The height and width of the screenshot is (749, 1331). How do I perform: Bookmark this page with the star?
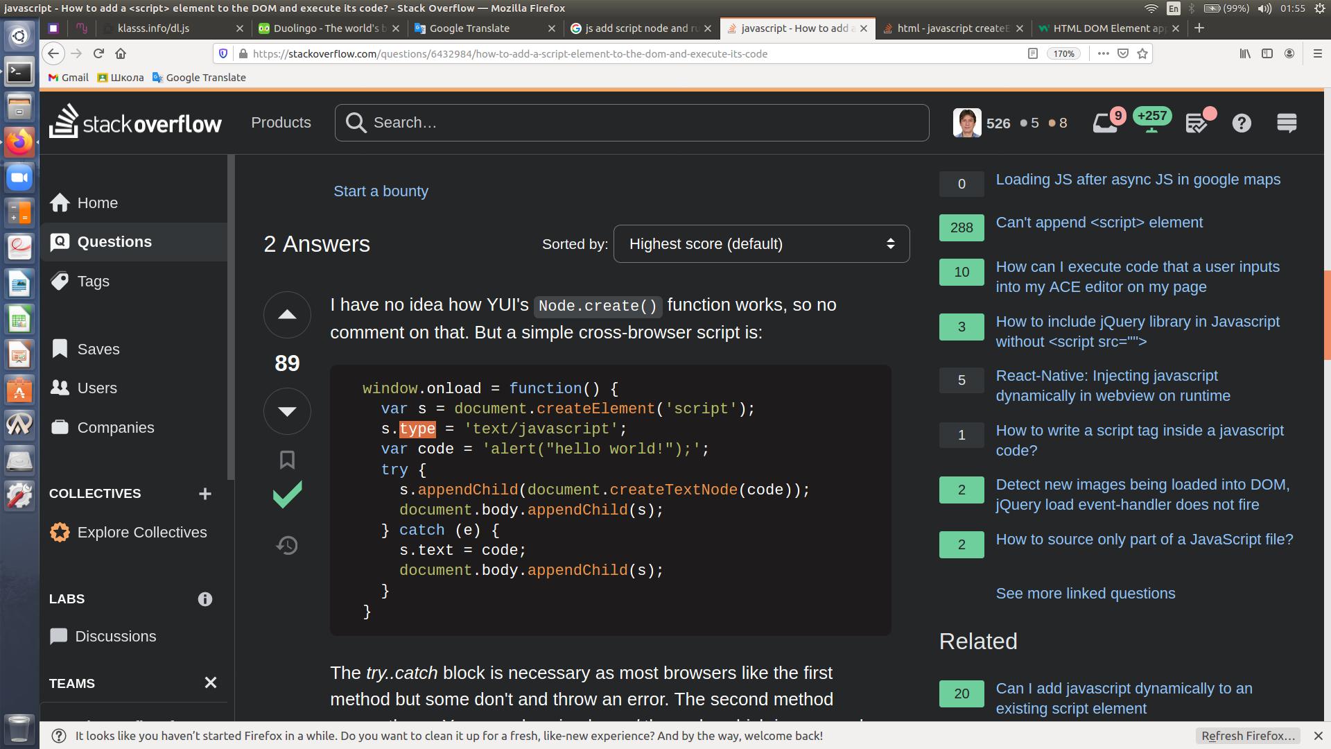[1142, 53]
